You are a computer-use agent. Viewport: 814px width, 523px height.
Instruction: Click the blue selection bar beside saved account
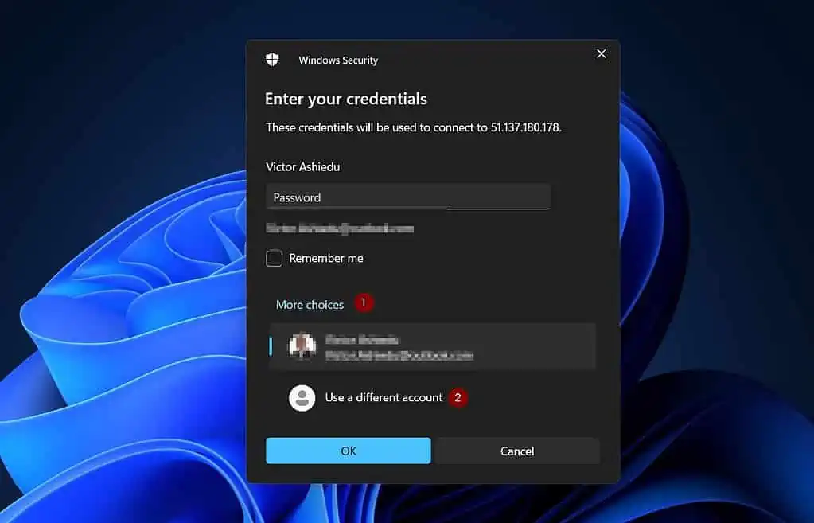pos(271,346)
